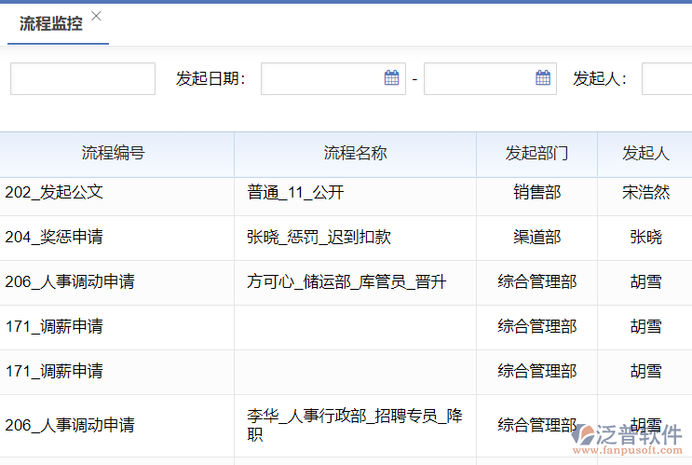
Task: Sort by 流程名称 column header
Action: (x=355, y=153)
